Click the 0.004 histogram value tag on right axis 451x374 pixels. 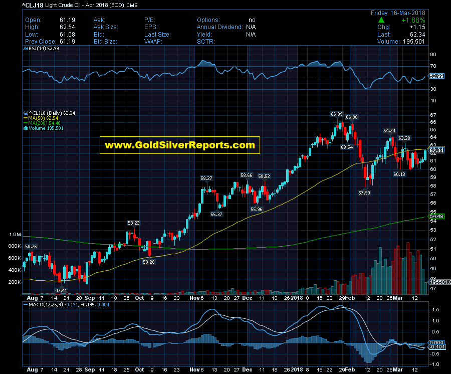[x=436, y=342]
